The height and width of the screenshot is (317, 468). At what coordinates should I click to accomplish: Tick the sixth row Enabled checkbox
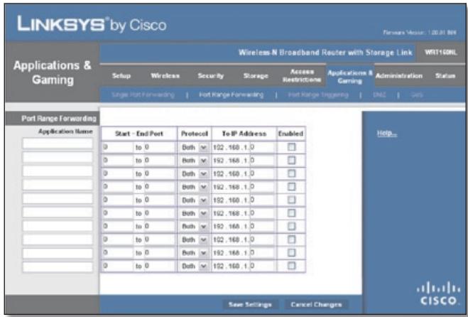pyautogui.click(x=291, y=213)
